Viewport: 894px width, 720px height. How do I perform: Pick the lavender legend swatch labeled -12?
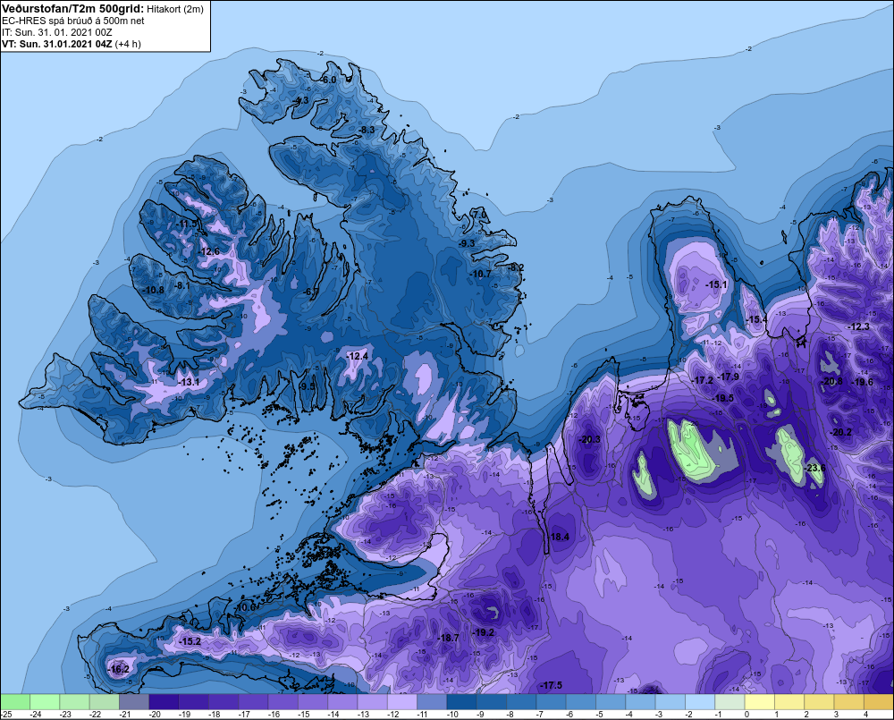[402, 701]
